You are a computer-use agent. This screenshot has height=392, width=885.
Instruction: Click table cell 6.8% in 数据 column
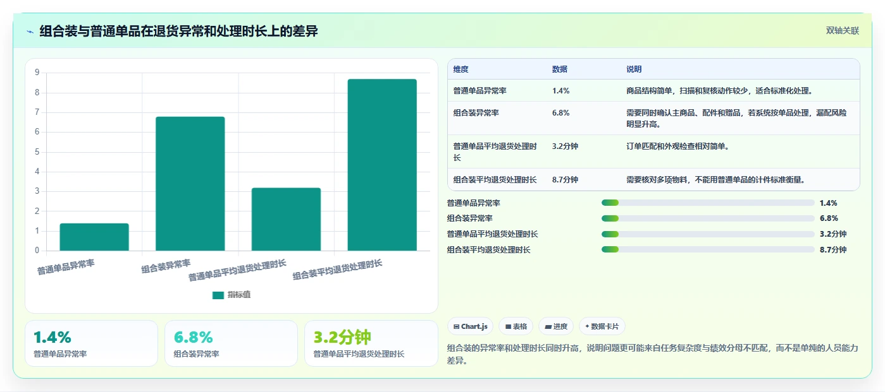(x=561, y=113)
